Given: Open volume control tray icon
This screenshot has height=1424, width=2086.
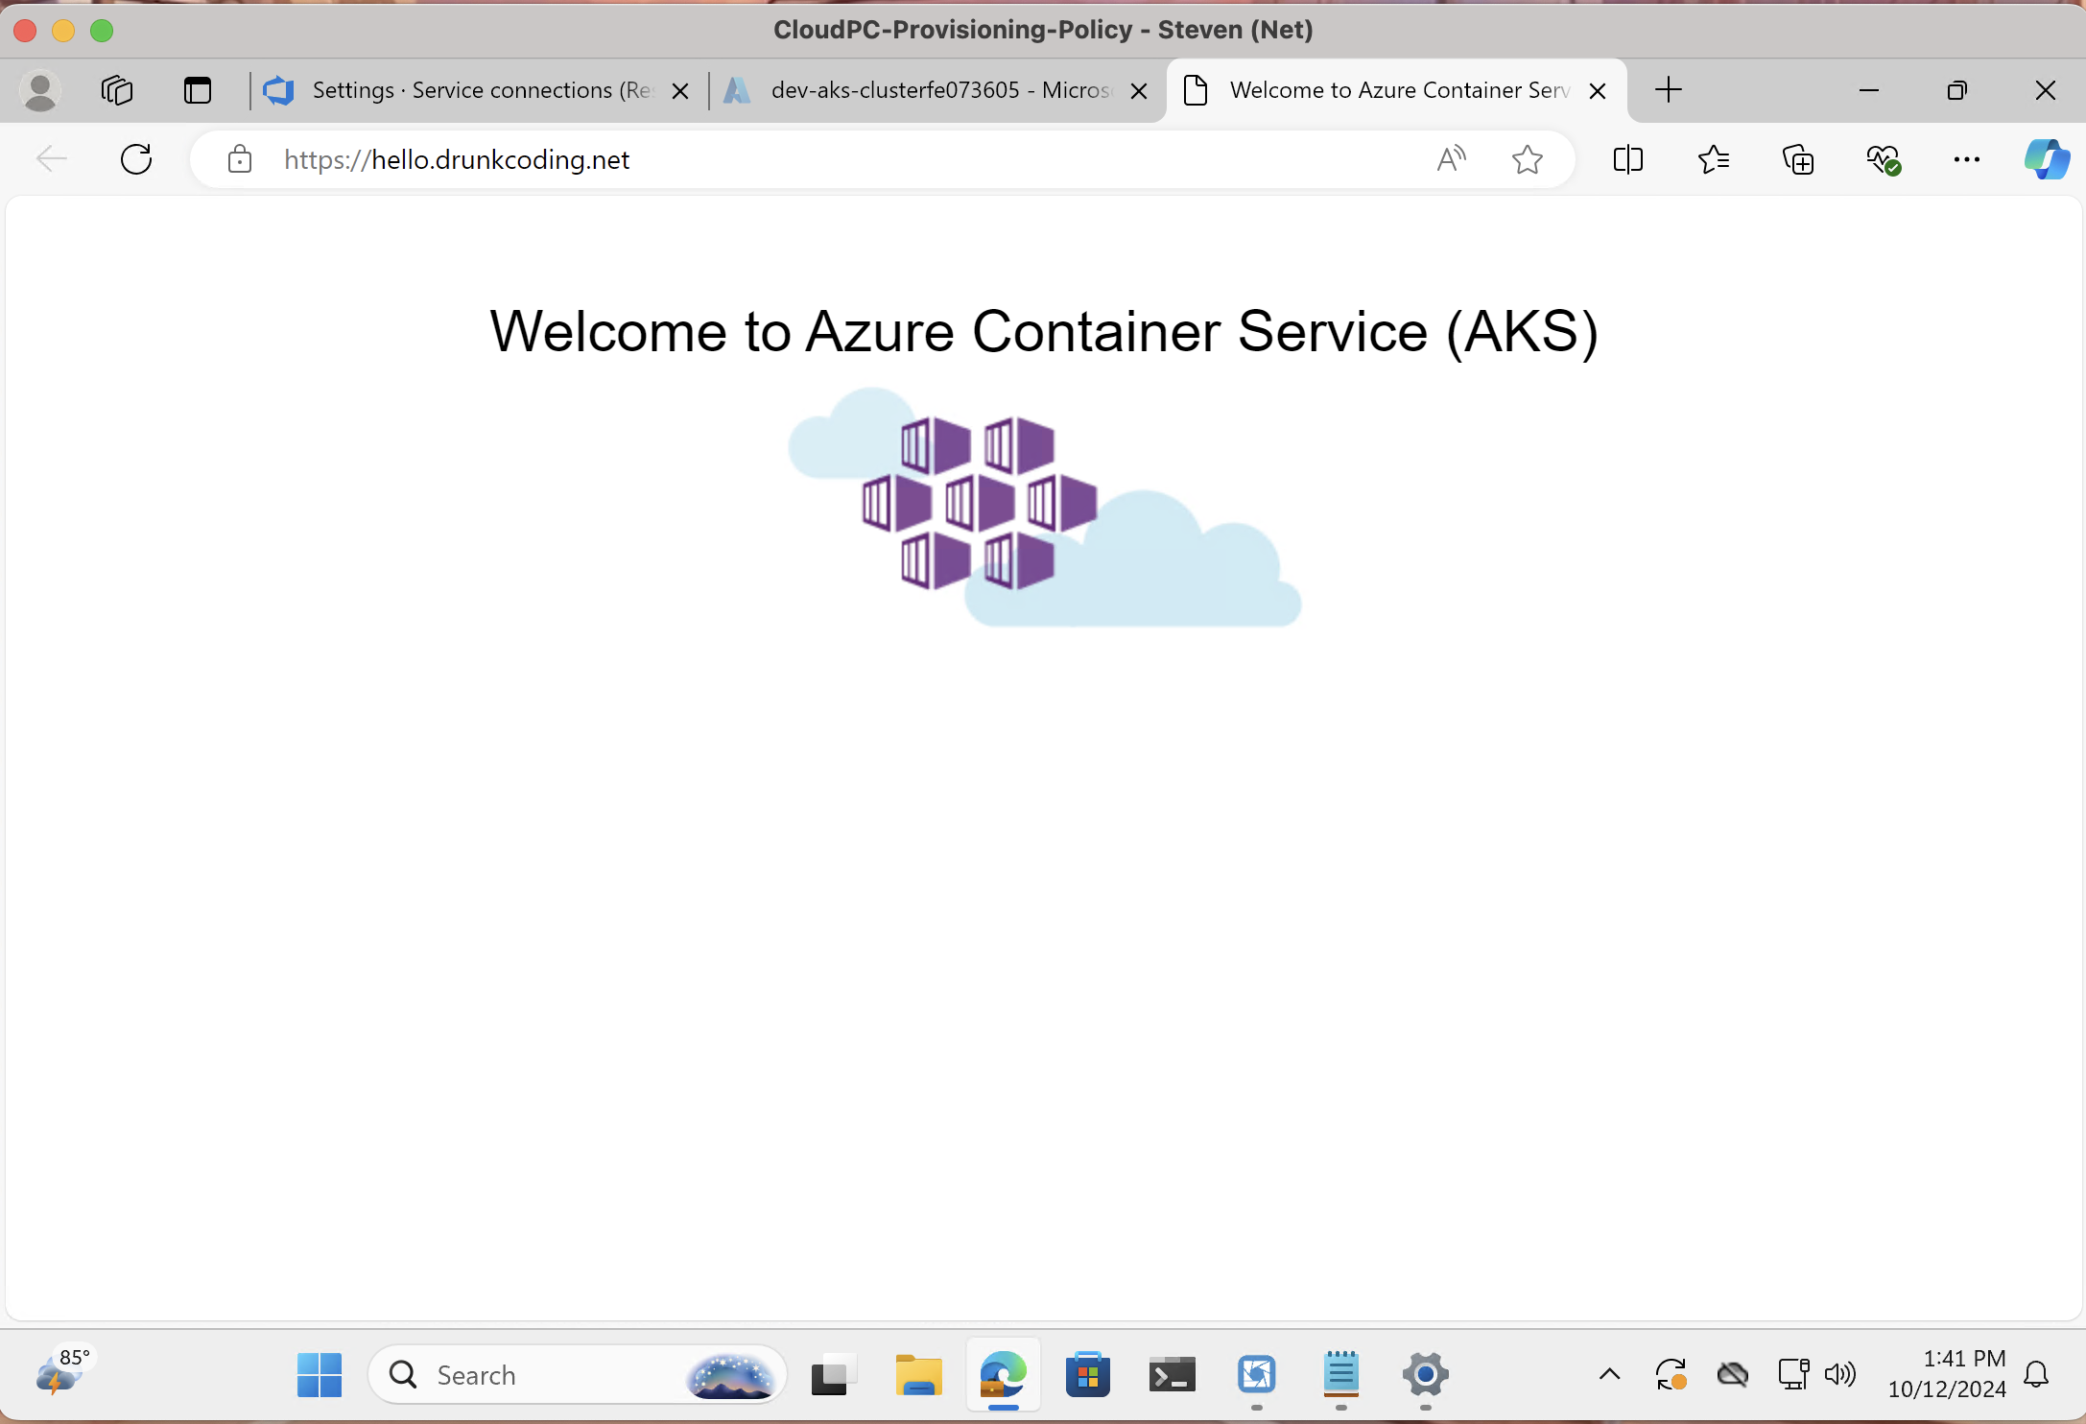Looking at the screenshot, I should coord(1839,1375).
